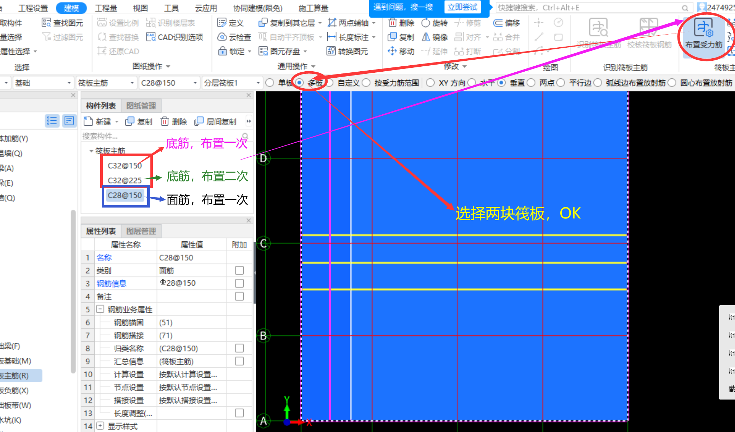Screen dimensions: 735x432
Task: Tick the 附加 checkbox for 归类名称 row
Action: click(239, 348)
